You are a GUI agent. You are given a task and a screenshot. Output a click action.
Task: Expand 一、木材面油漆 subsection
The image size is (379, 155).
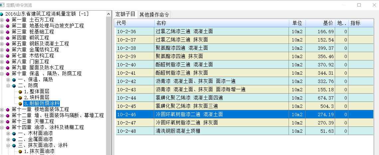click(8, 133)
